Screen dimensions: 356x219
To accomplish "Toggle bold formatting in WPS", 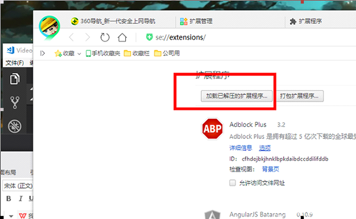I will [x=9, y=199].
